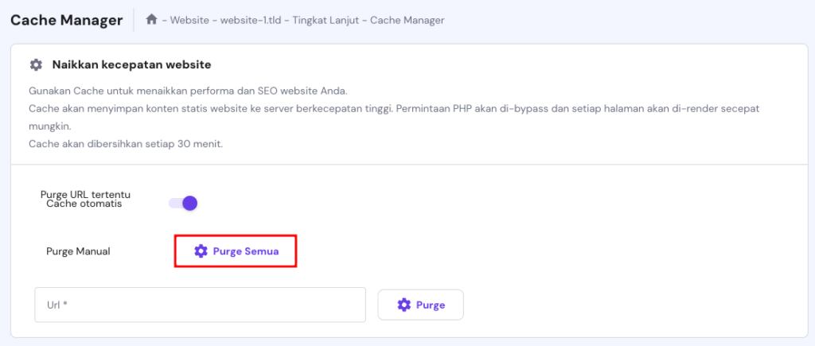Click the Gunakan Cache description line
815x346 pixels.
tap(187, 90)
